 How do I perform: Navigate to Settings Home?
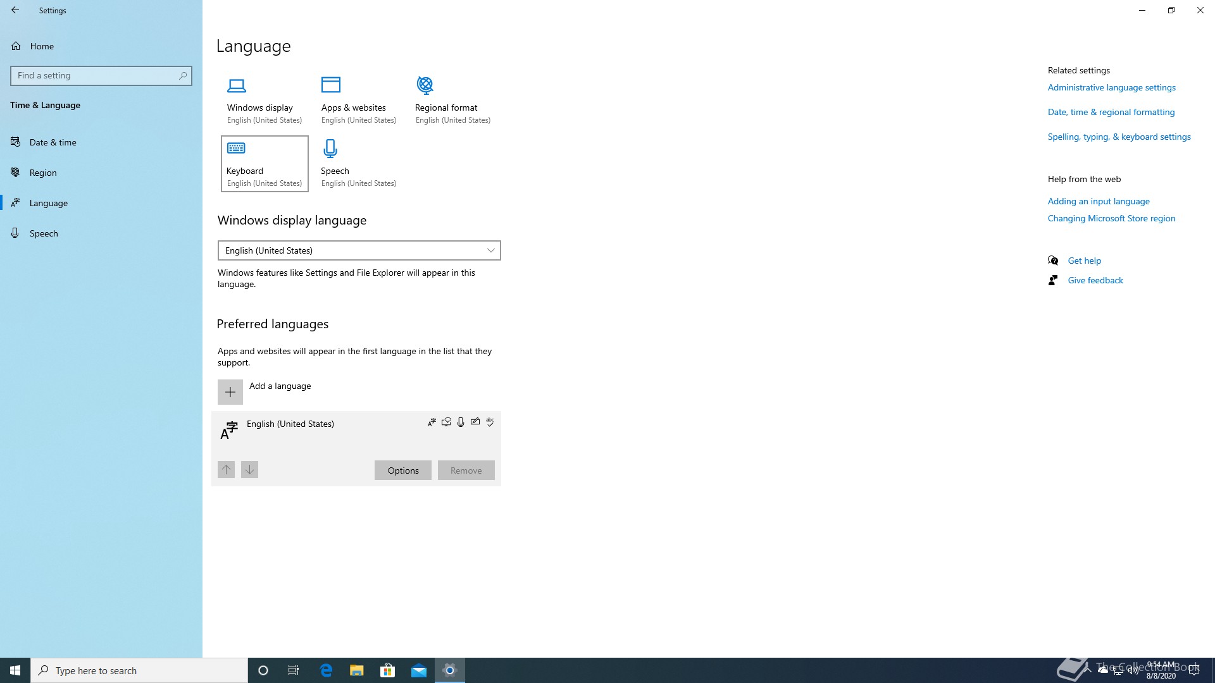[42, 46]
